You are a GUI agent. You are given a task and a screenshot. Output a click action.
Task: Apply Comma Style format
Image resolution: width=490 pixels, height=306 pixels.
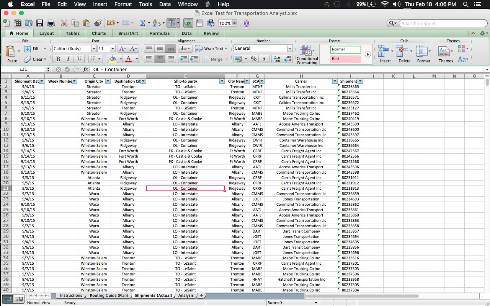(264, 59)
